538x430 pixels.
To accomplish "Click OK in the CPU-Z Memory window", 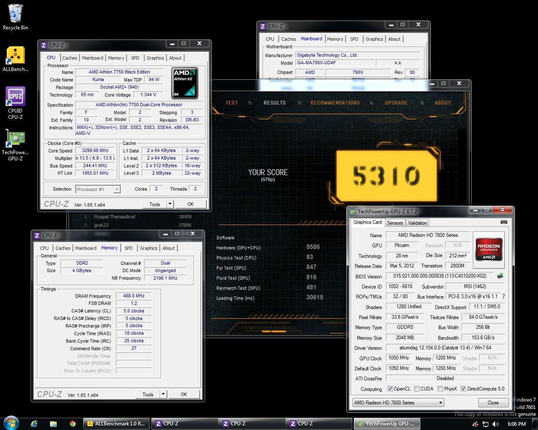I will click(x=184, y=394).
